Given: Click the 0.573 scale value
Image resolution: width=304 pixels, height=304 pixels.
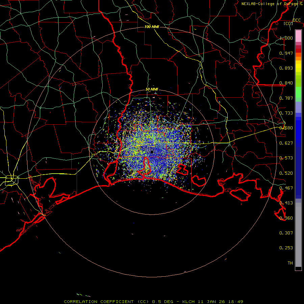Looking at the screenshot, I should (286, 158).
